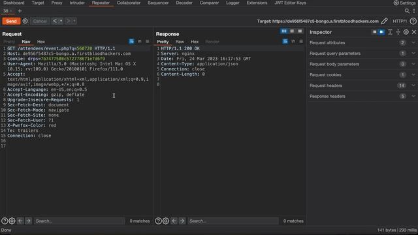Edit target with pencil icon
418x235 pixels.
(385, 21)
